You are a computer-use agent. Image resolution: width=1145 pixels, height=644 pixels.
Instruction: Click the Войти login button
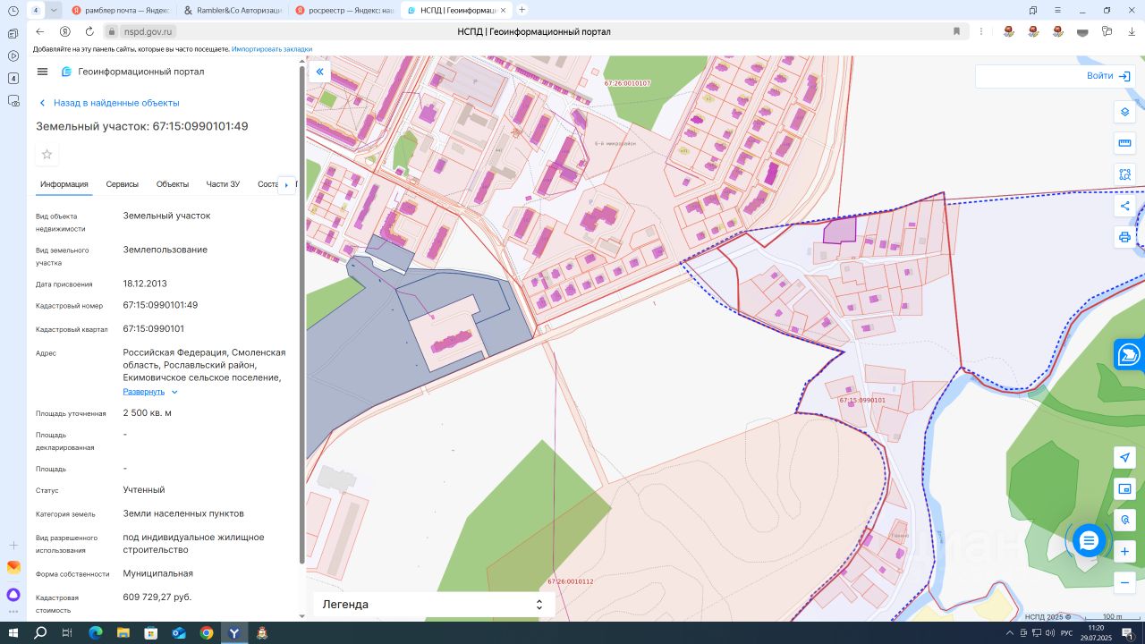coord(1109,76)
